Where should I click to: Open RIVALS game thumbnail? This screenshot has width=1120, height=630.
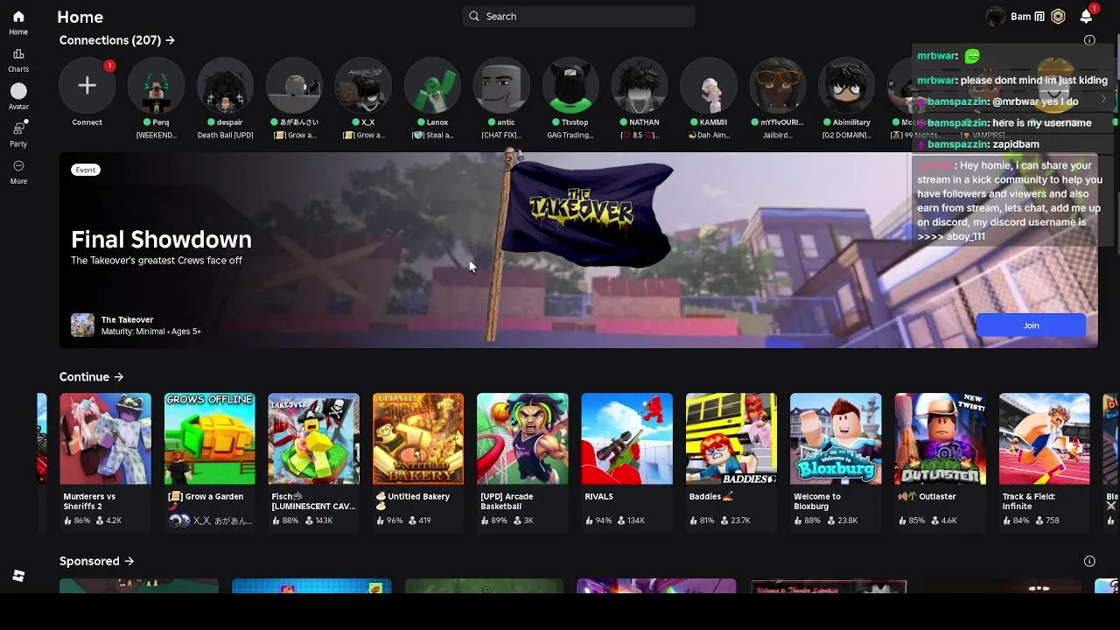pyautogui.click(x=626, y=438)
